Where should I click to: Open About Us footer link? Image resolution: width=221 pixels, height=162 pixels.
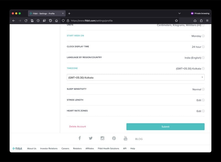pos(32,148)
